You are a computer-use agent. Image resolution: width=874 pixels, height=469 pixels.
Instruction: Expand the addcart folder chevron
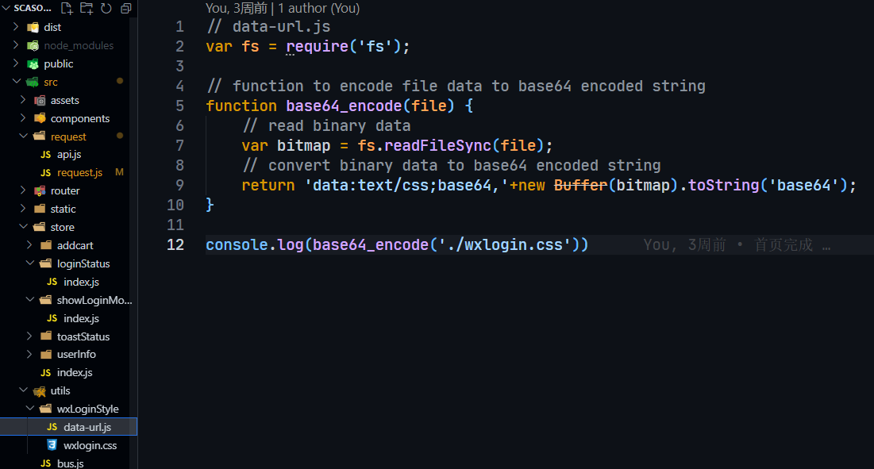29,245
